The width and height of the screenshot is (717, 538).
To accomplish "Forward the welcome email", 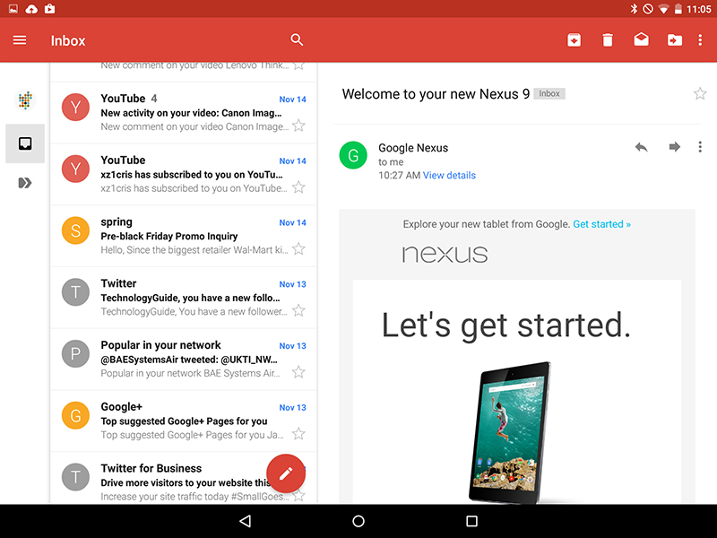I will point(674,146).
